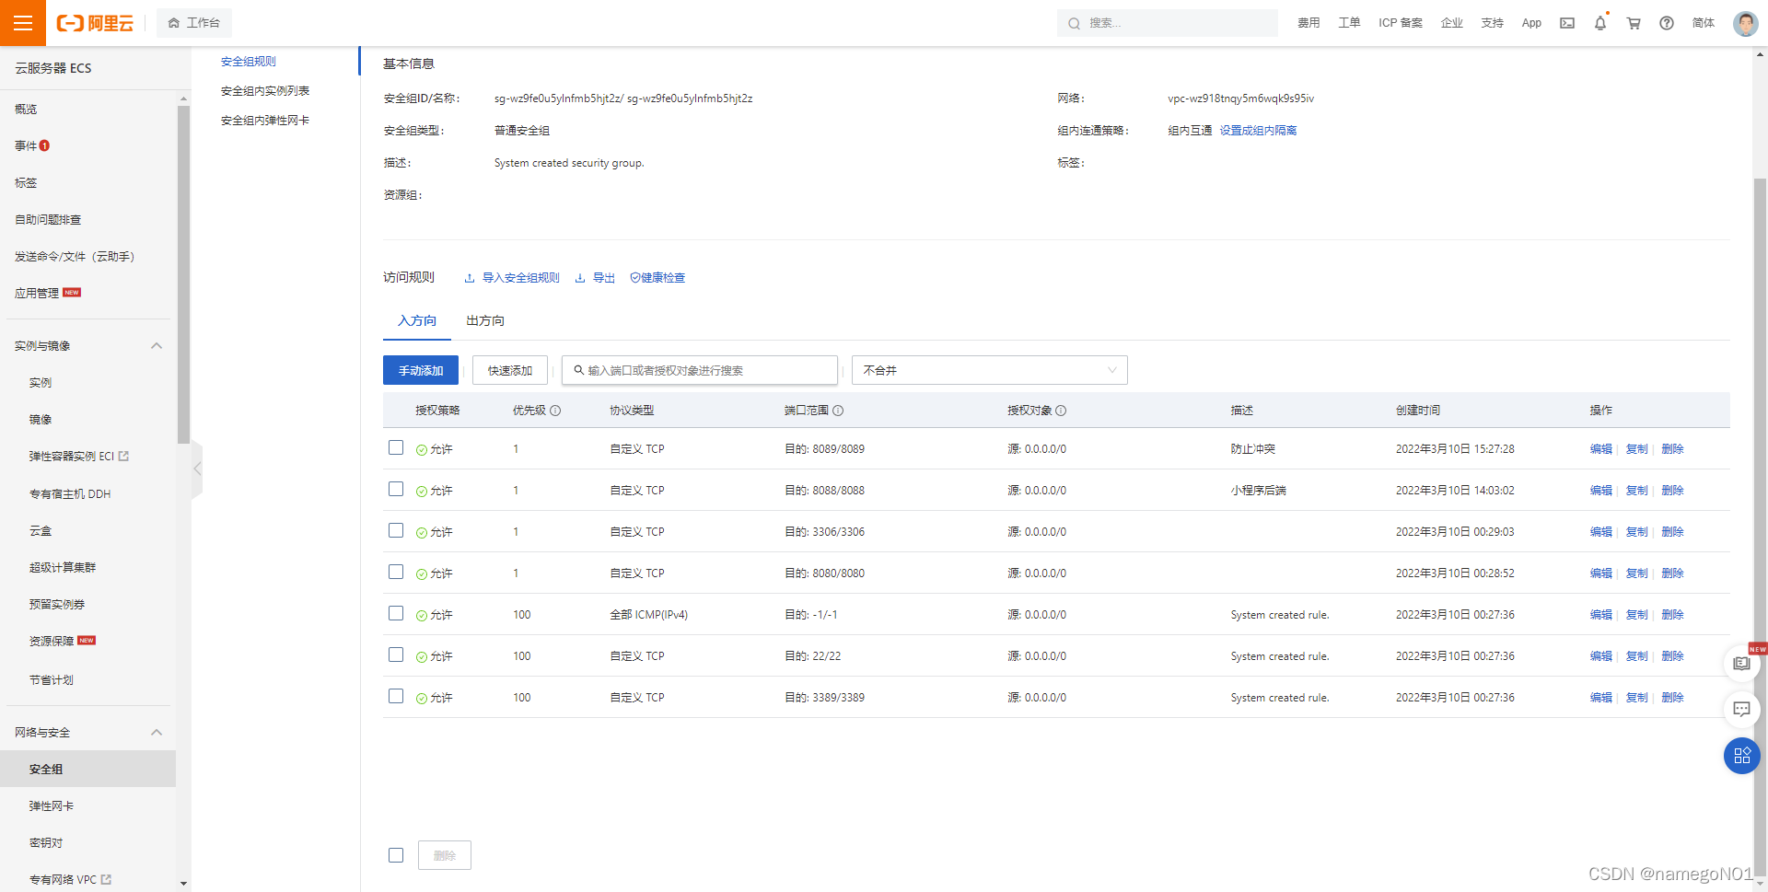Screen dimensions: 1768x892
Task: Switch to the 入方向 inbound tab
Action: pyautogui.click(x=417, y=320)
